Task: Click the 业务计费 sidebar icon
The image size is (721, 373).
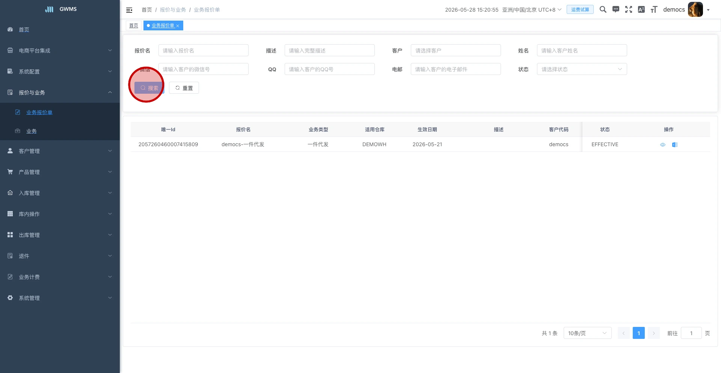Action: point(10,277)
